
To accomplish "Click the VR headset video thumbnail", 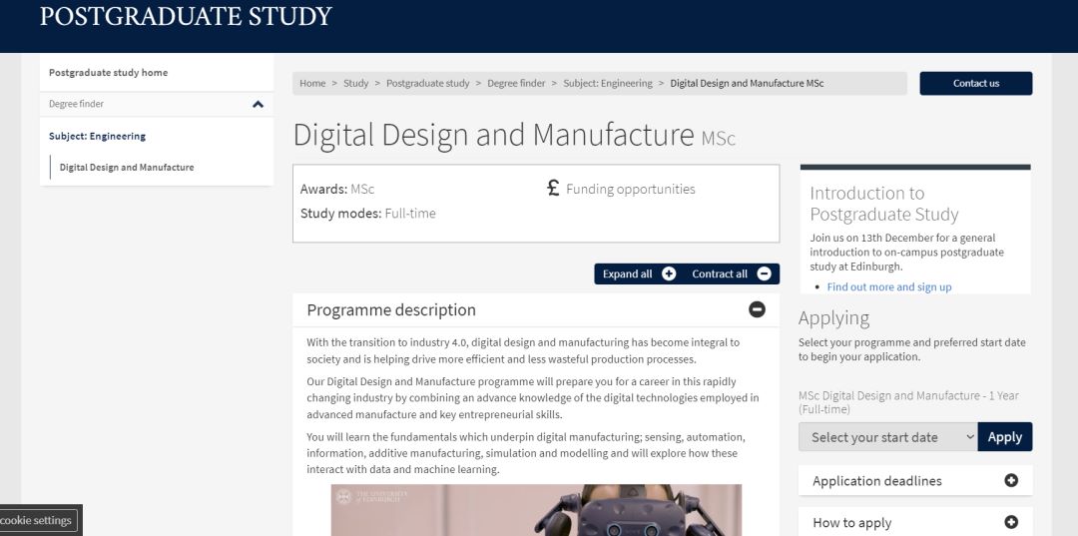I will point(536,510).
